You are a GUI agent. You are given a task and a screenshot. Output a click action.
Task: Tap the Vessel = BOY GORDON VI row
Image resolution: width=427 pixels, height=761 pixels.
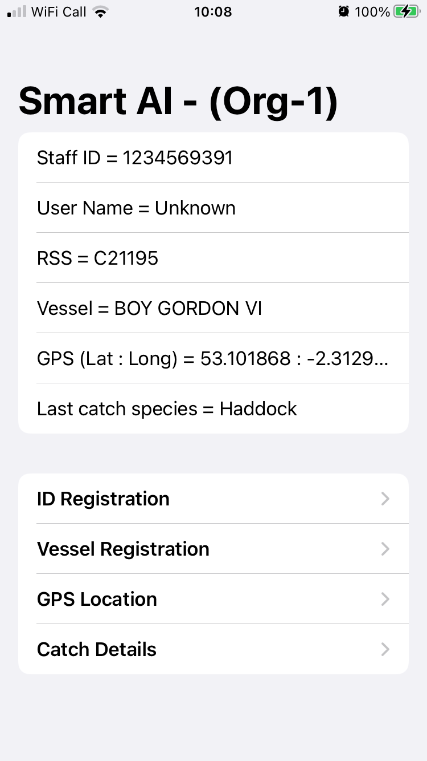point(213,308)
